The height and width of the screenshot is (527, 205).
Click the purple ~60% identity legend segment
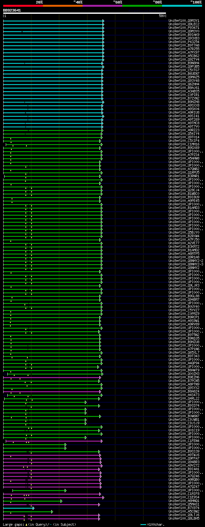click(102, 5)
